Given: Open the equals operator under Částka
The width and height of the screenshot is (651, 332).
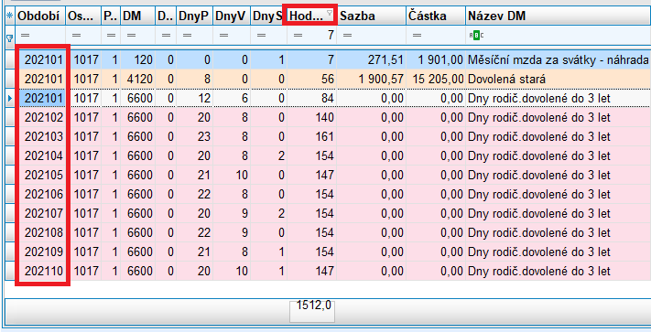Looking at the screenshot, I should click(417, 36).
